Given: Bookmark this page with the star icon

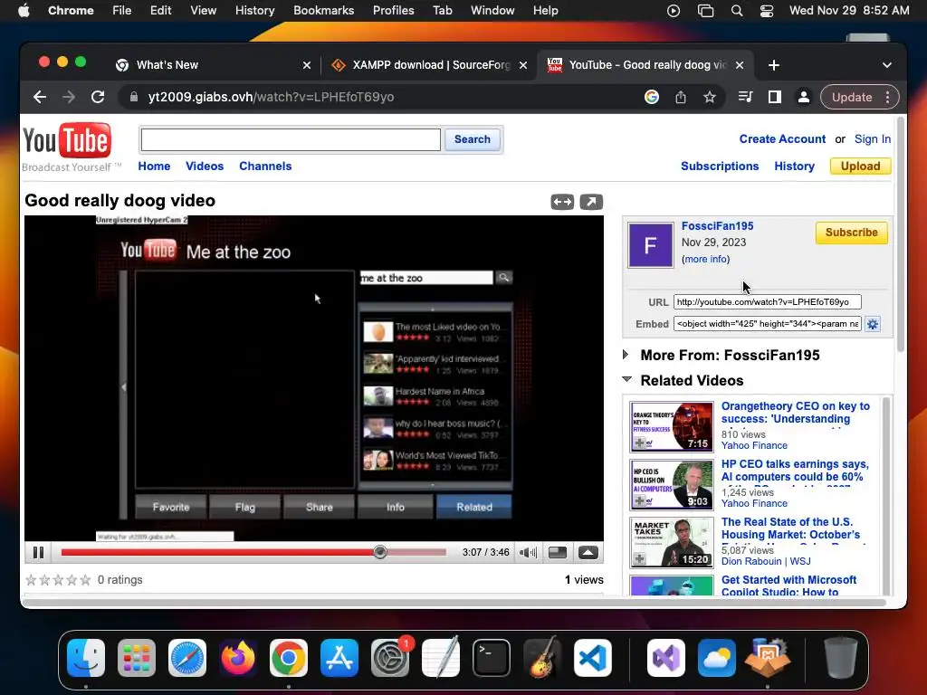Looking at the screenshot, I should pyautogui.click(x=710, y=97).
